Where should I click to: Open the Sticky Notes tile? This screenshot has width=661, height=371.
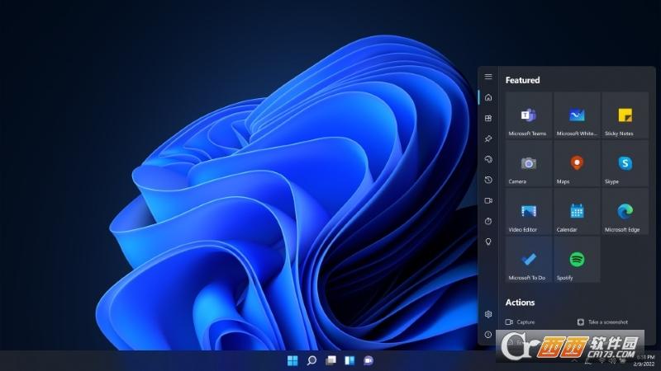pyautogui.click(x=625, y=115)
